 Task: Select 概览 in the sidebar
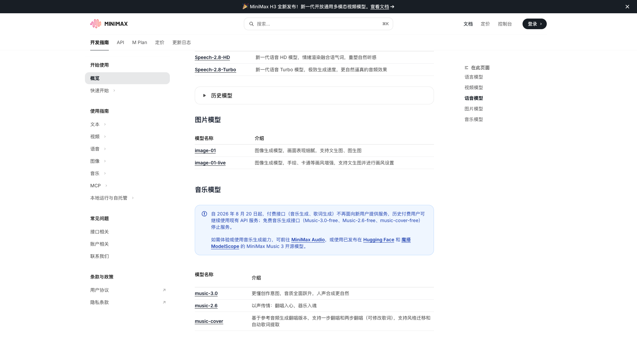pos(127,78)
